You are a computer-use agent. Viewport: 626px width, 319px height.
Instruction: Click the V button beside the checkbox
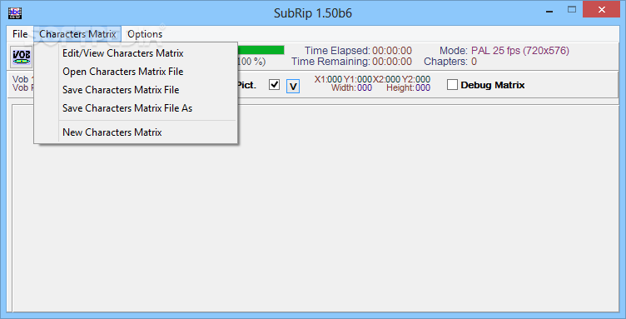[293, 87]
